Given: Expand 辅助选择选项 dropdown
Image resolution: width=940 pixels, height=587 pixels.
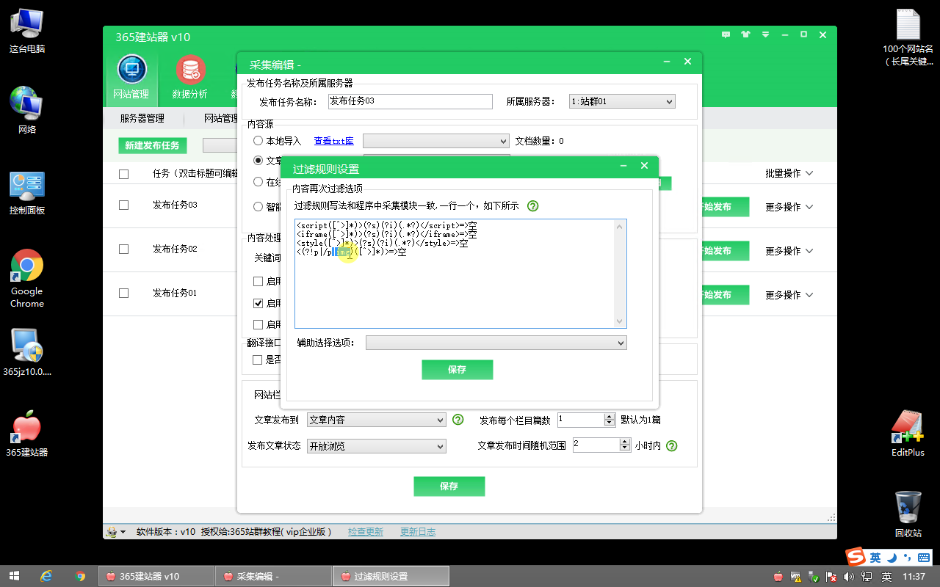Looking at the screenshot, I should (x=496, y=343).
